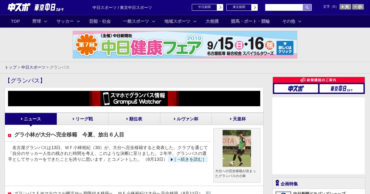370x194 pixels.
Task: Open the Grampus Watcher smartphone banner
Action: pos(134,99)
